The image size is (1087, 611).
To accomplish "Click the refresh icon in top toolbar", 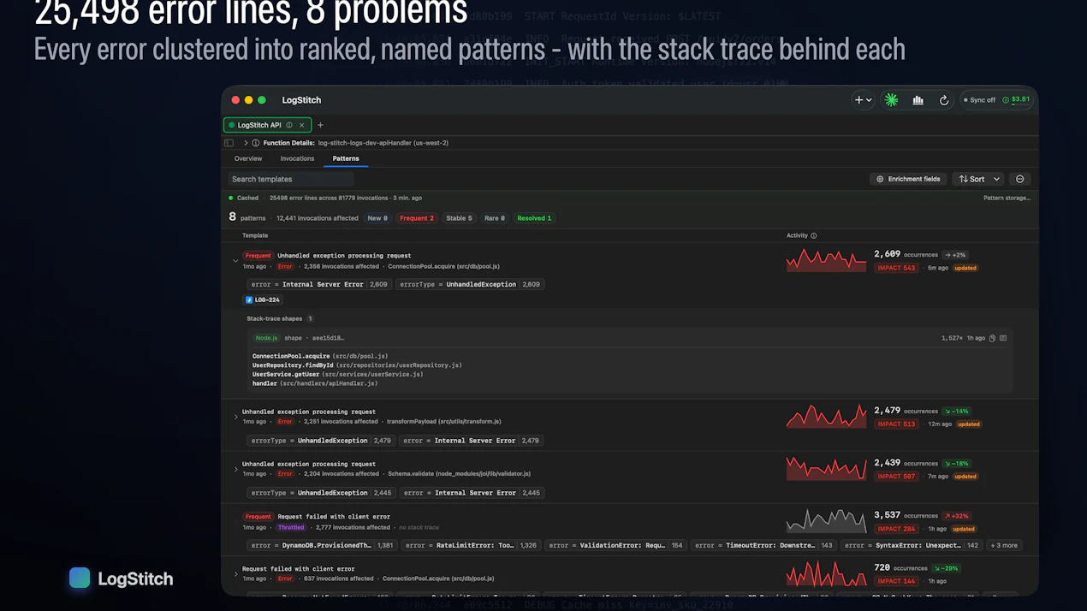I will coord(944,100).
